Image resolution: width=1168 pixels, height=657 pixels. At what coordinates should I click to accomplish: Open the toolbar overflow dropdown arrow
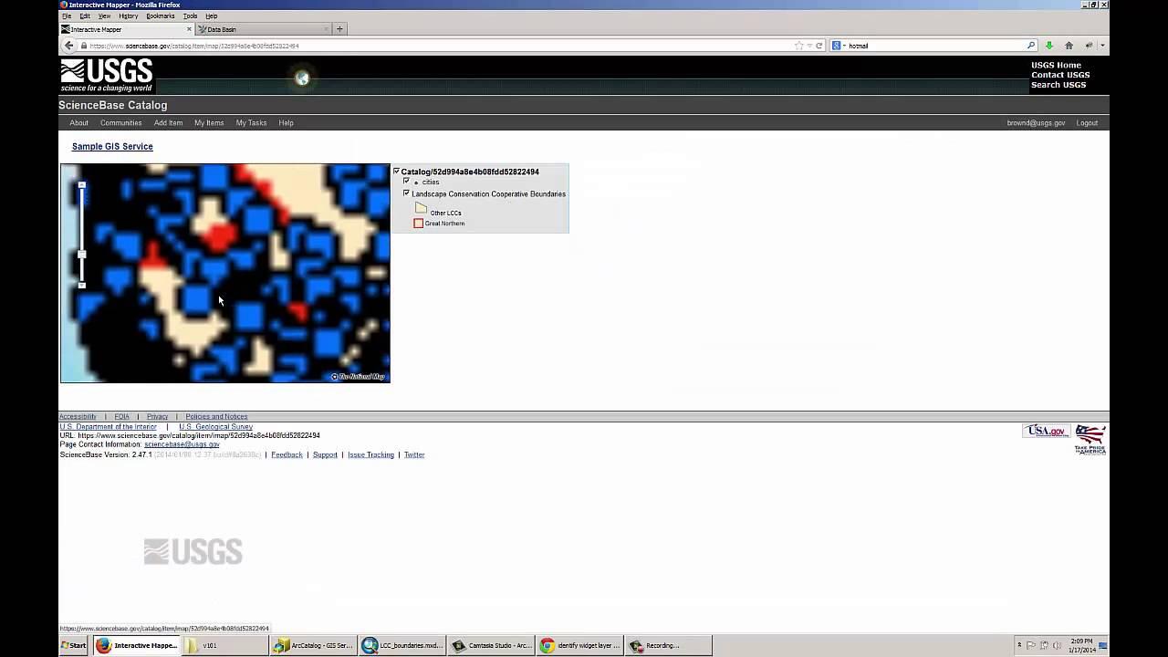coord(1102,46)
